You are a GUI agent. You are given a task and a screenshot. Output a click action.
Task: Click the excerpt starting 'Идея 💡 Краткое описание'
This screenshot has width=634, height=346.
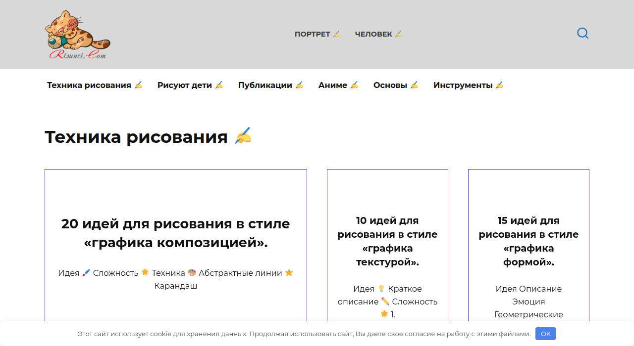pyautogui.click(x=387, y=302)
